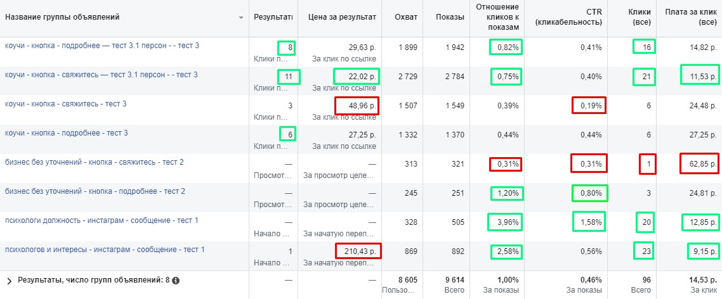Open ad set 'коучи - кнопка - свяжитесь — тест 3.1 персон'
Viewport: 722px width, 299px height.
click(101, 75)
